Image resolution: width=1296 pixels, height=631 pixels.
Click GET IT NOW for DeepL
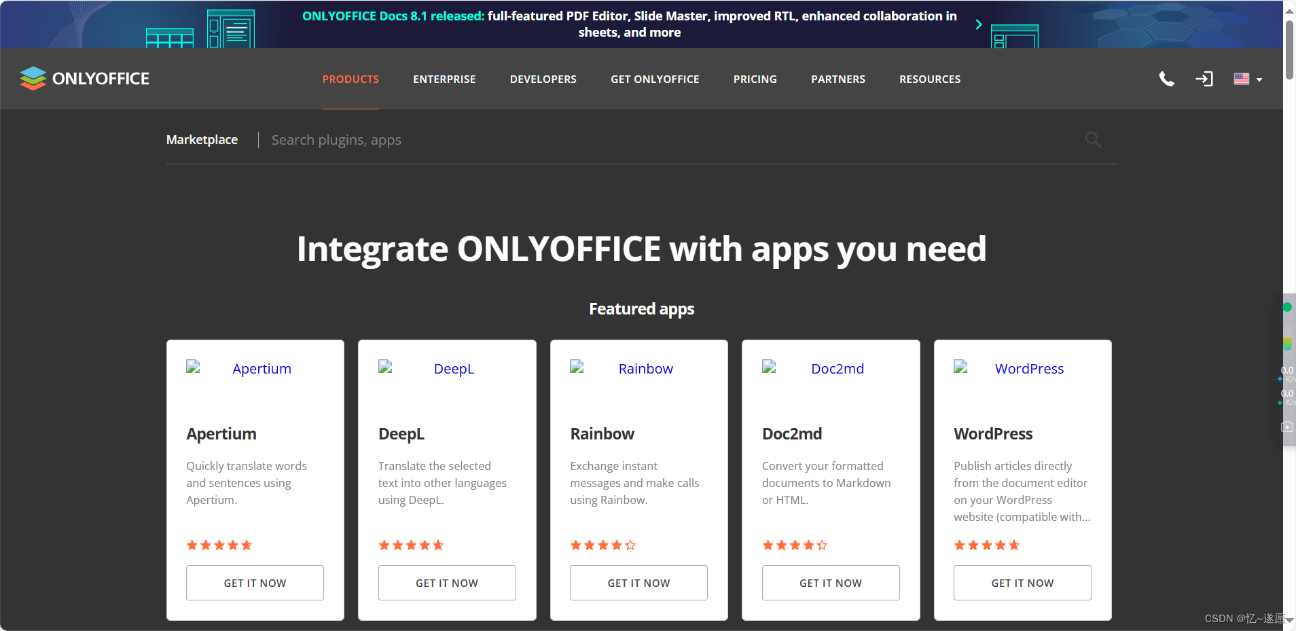(x=447, y=583)
